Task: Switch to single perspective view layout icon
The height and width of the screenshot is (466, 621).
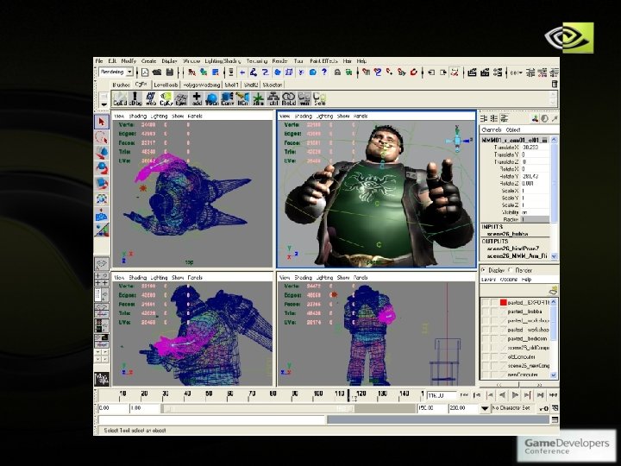Action: coord(102,263)
